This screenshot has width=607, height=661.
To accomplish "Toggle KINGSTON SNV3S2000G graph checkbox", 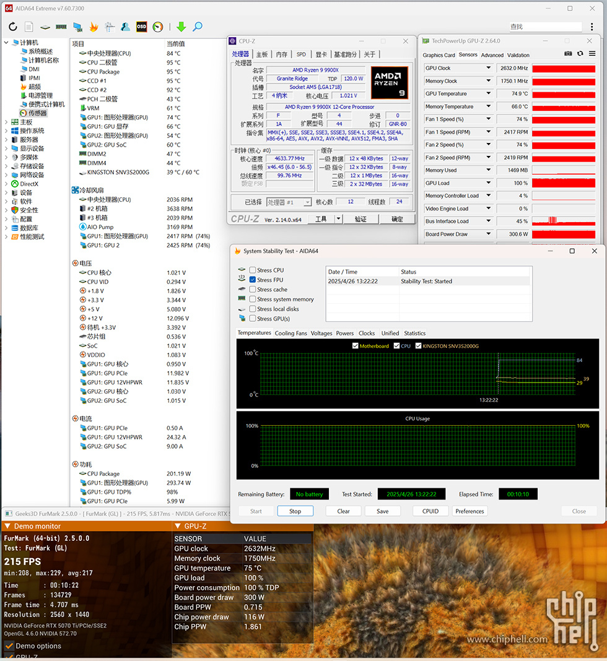I will click(419, 346).
